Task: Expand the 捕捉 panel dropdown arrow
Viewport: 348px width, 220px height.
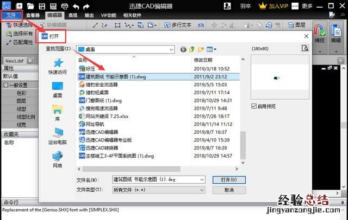Action: (320, 51)
